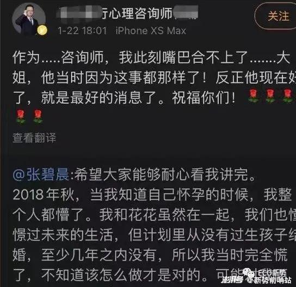Click the 澎湃号 watermark logo
This screenshot has width=296, height=287.
(x=232, y=279)
